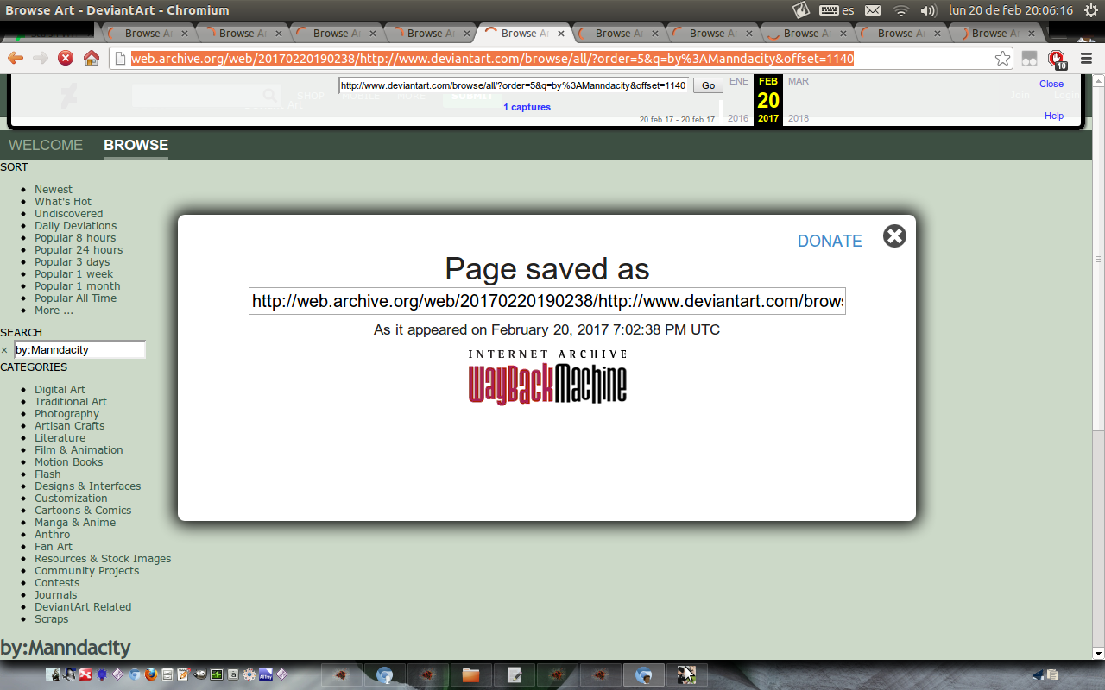Viewport: 1105px width, 690px height.
Task: Select MAR month in Wayback timeline
Action: [x=799, y=81]
